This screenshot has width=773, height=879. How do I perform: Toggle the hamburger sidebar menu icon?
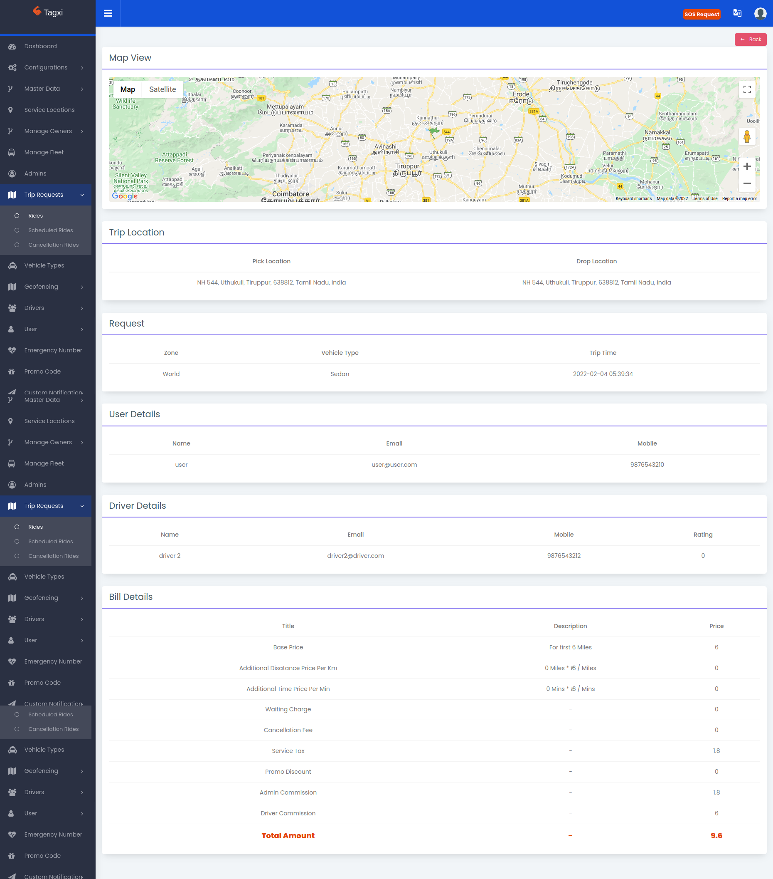pyautogui.click(x=108, y=13)
